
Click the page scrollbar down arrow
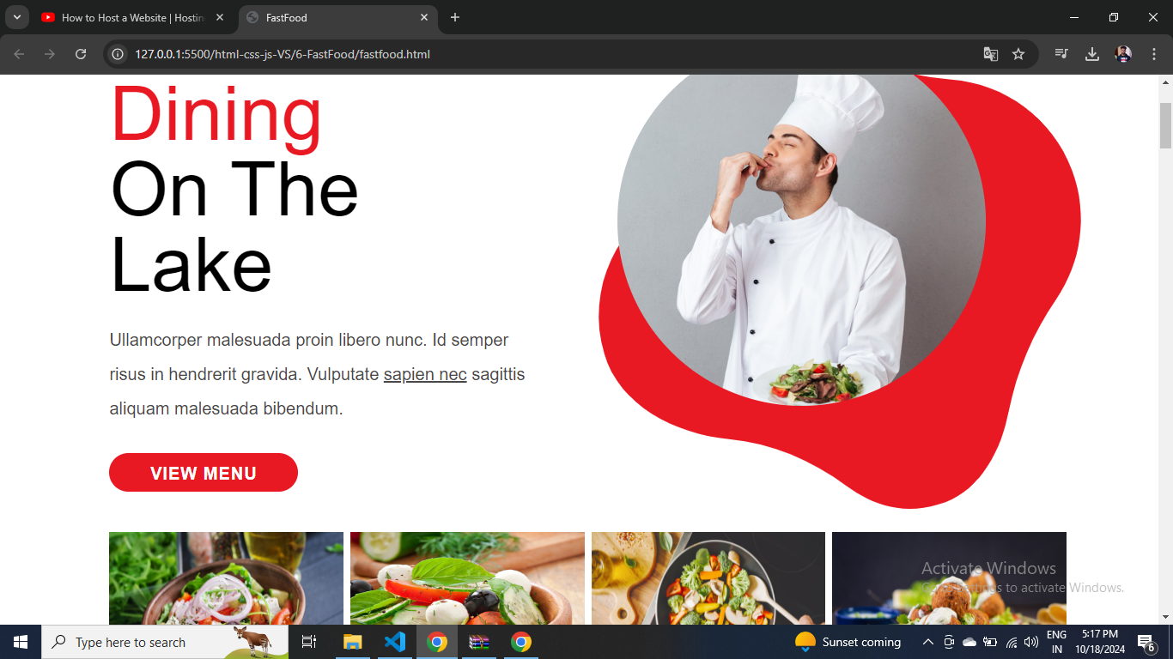1165,616
